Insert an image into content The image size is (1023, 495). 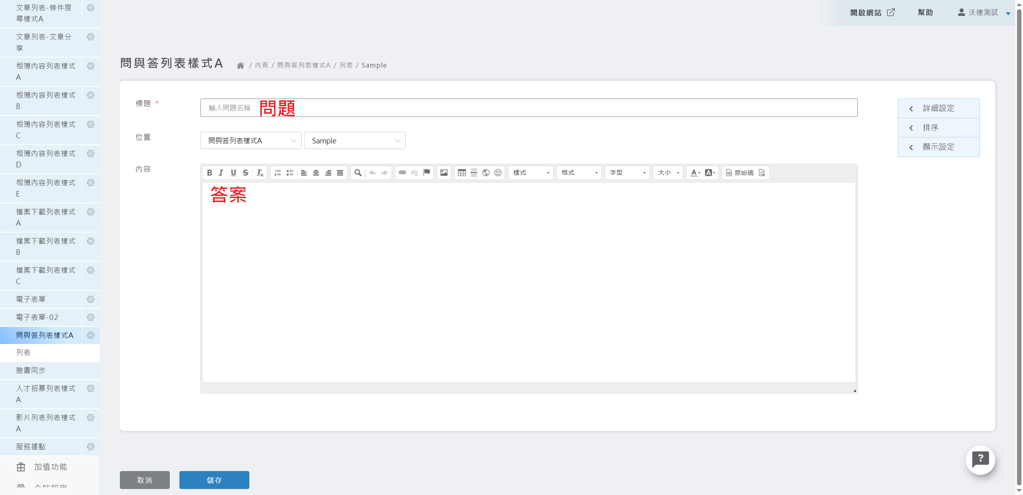tap(444, 173)
